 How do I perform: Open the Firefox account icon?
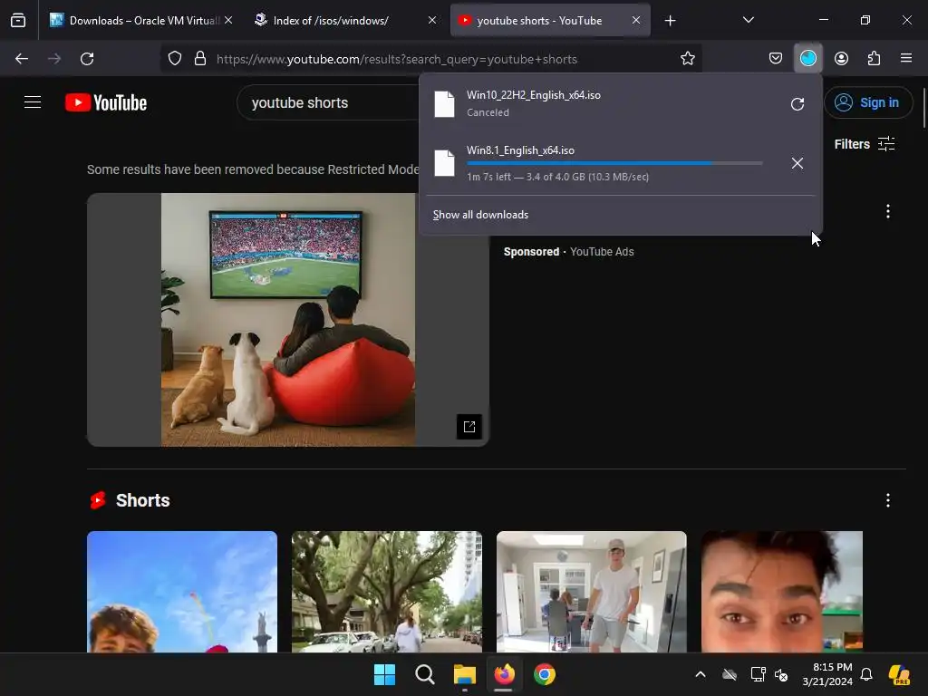tap(841, 58)
